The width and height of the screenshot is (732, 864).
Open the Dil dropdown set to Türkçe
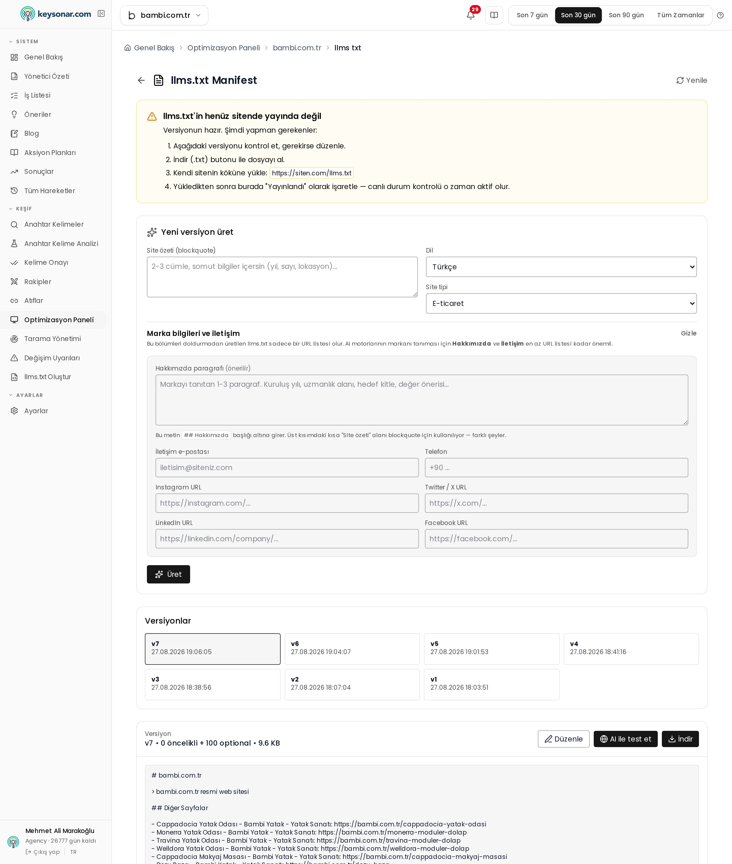coord(561,267)
